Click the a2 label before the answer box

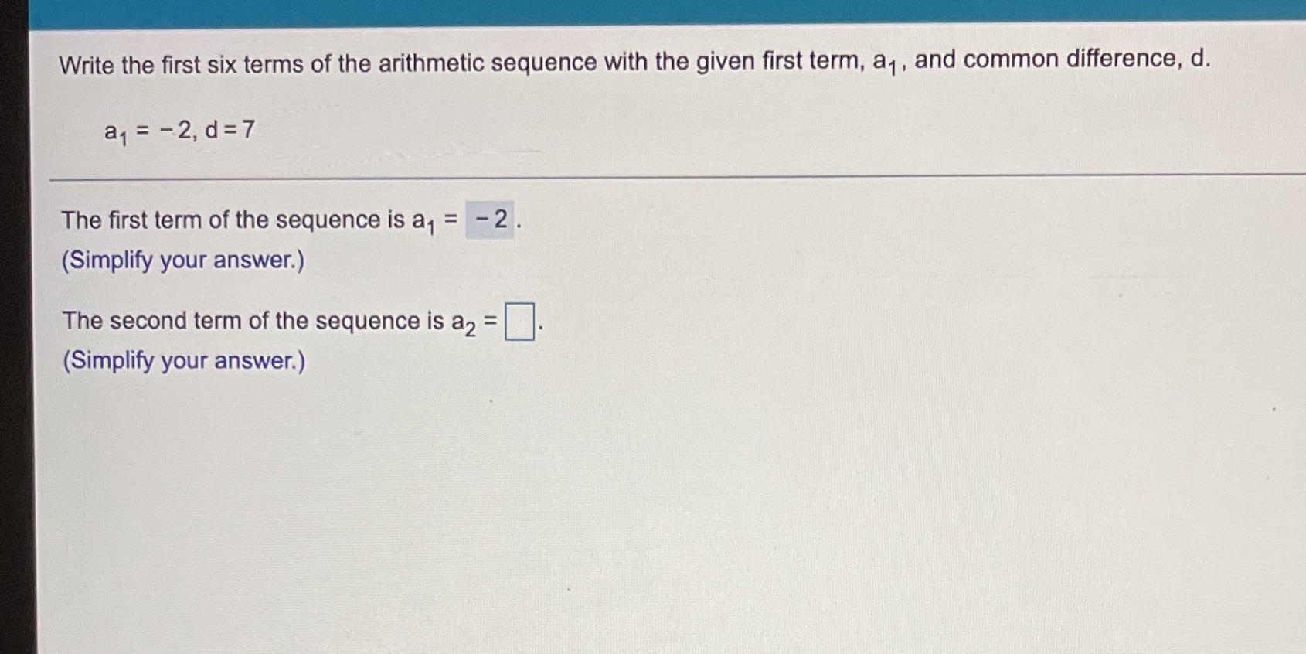[461, 322]
